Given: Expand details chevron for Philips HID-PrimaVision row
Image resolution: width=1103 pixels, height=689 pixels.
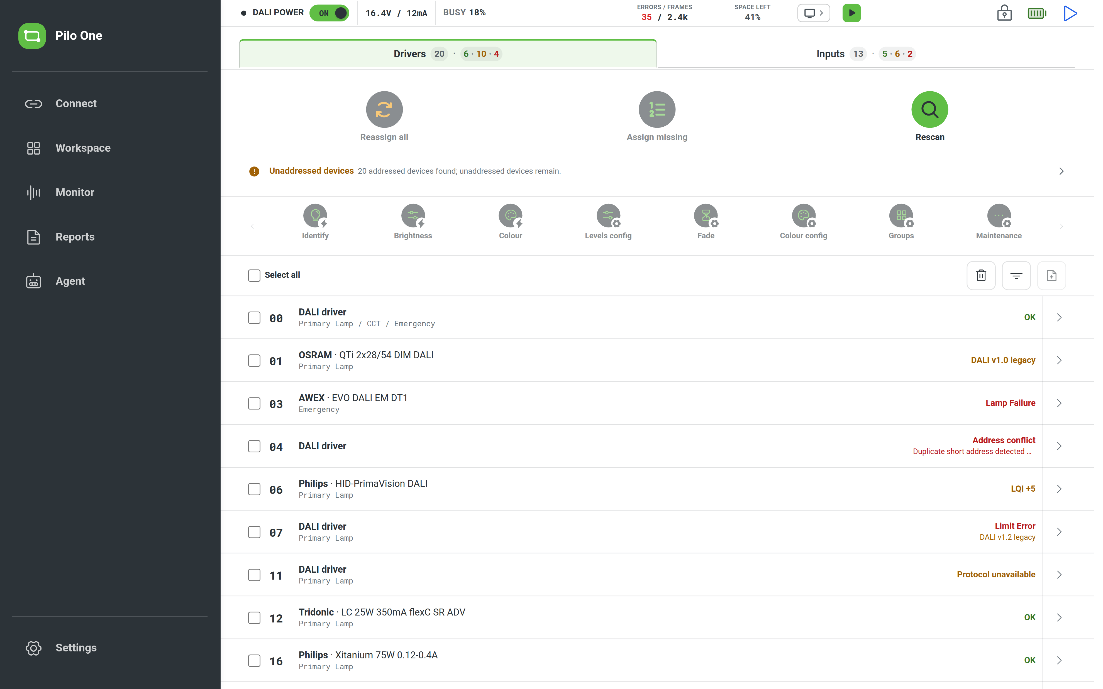Looking at the screenshot, I should point(1059,489).
